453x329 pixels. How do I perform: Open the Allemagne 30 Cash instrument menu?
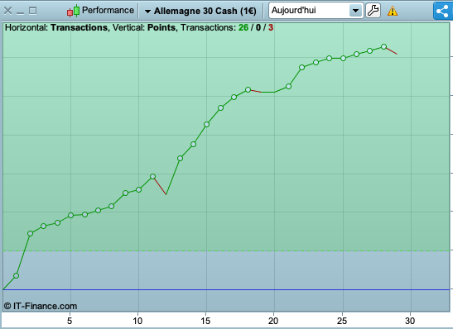(x=200, y=11)
